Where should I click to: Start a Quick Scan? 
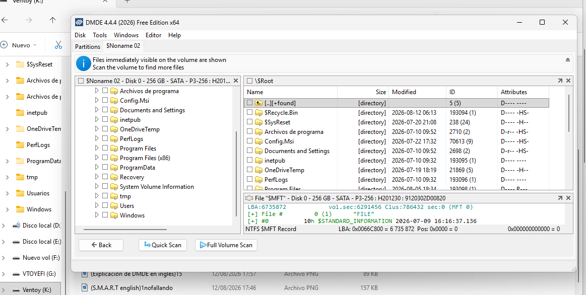click(x=163, y=245)
